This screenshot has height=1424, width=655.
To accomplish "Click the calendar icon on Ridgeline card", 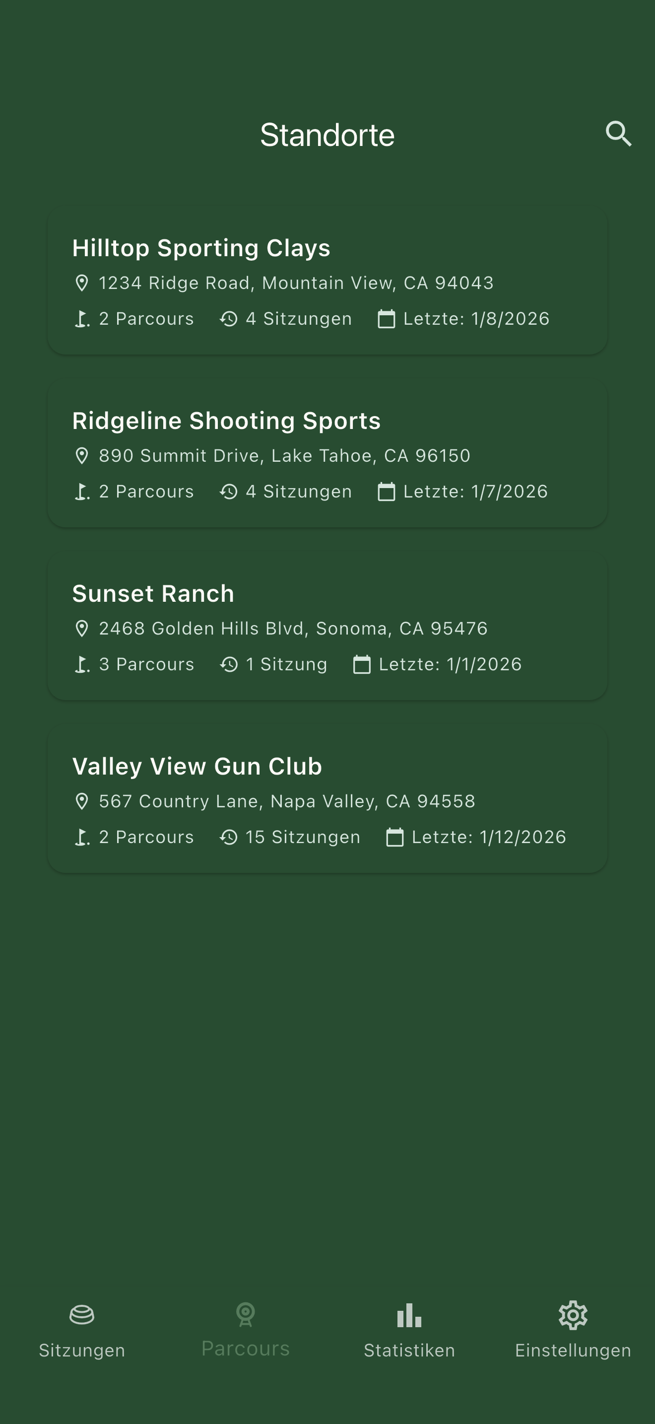I will (386, 492).
